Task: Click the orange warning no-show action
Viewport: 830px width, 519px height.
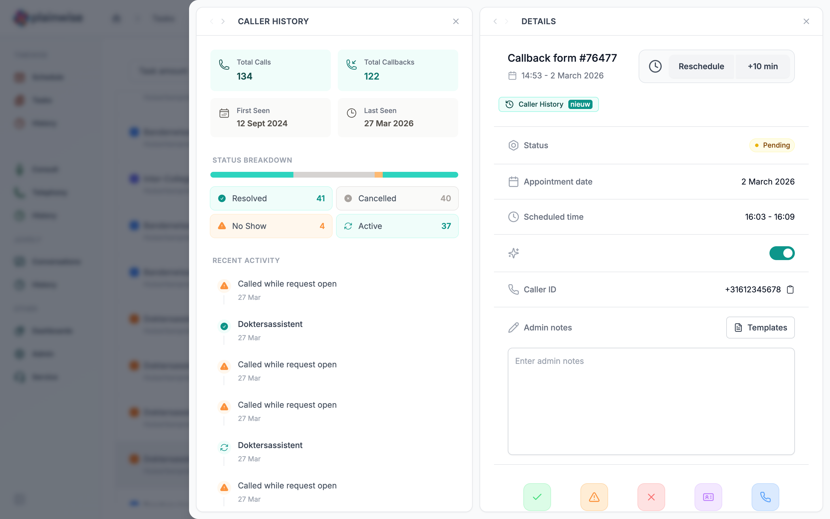Action: [594, 497]
